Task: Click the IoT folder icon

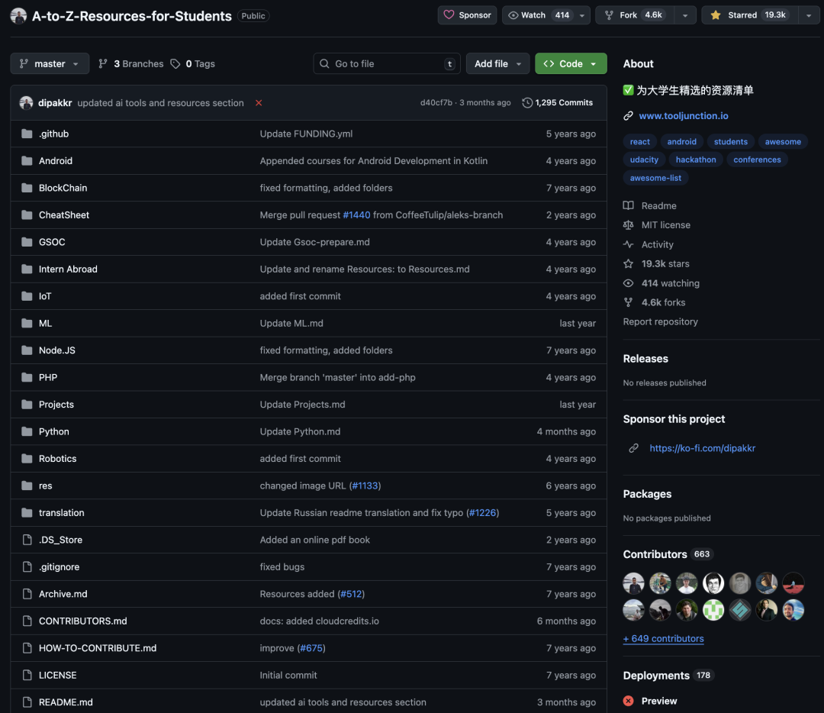Action: point(27,296)
